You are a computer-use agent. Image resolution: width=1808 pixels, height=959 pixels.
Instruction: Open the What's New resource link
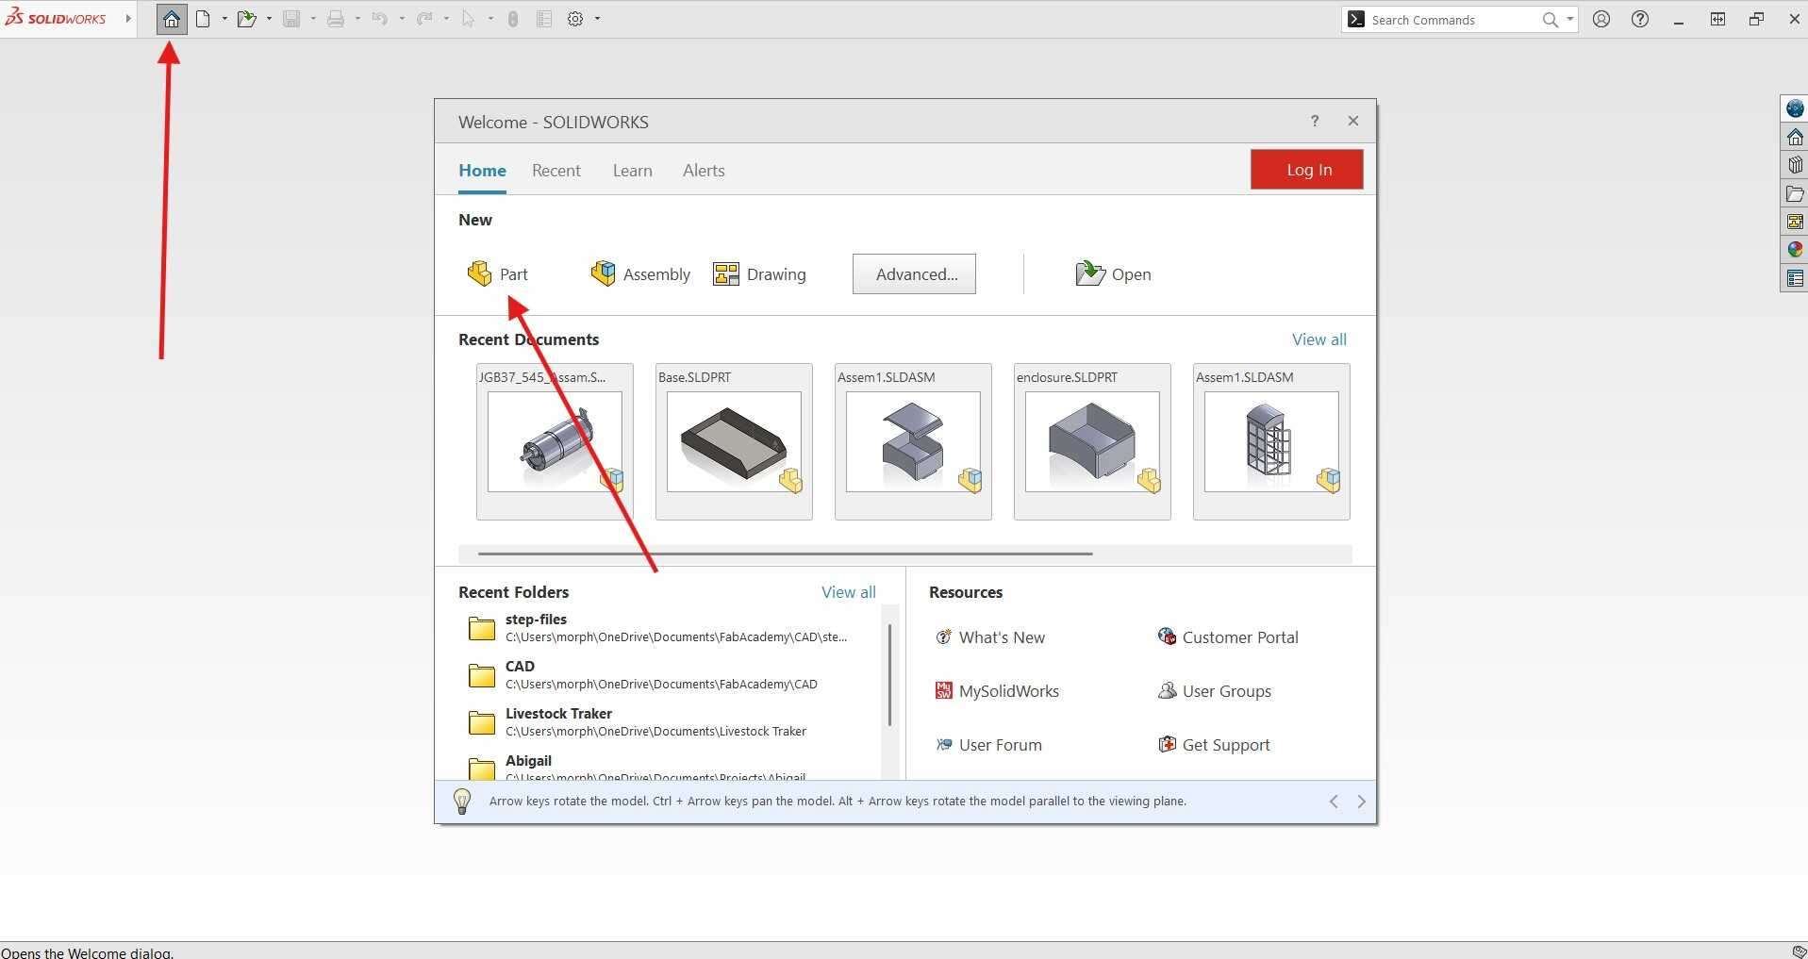coord(989,637)
